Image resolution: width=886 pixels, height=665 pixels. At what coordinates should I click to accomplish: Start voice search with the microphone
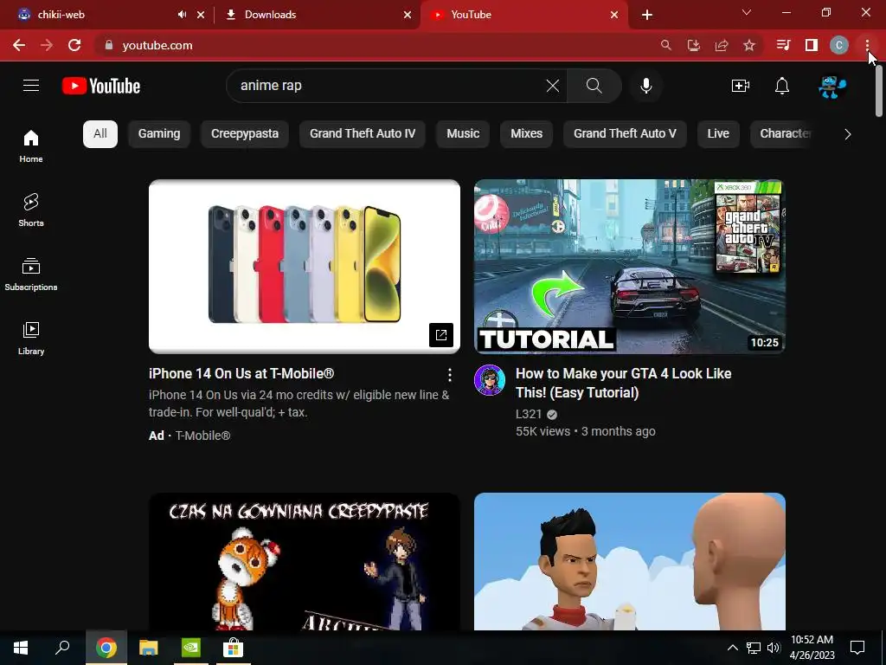click(x=645, y=86)
